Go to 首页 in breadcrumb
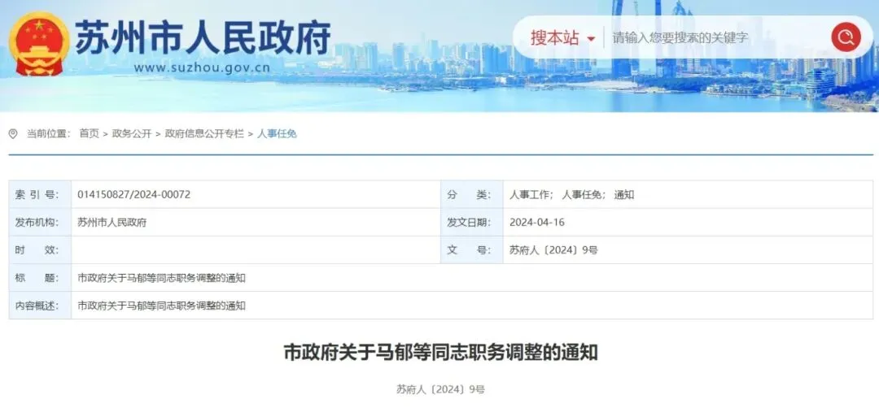This screenshot has height=412, width=879. click(x=89, y=134)
